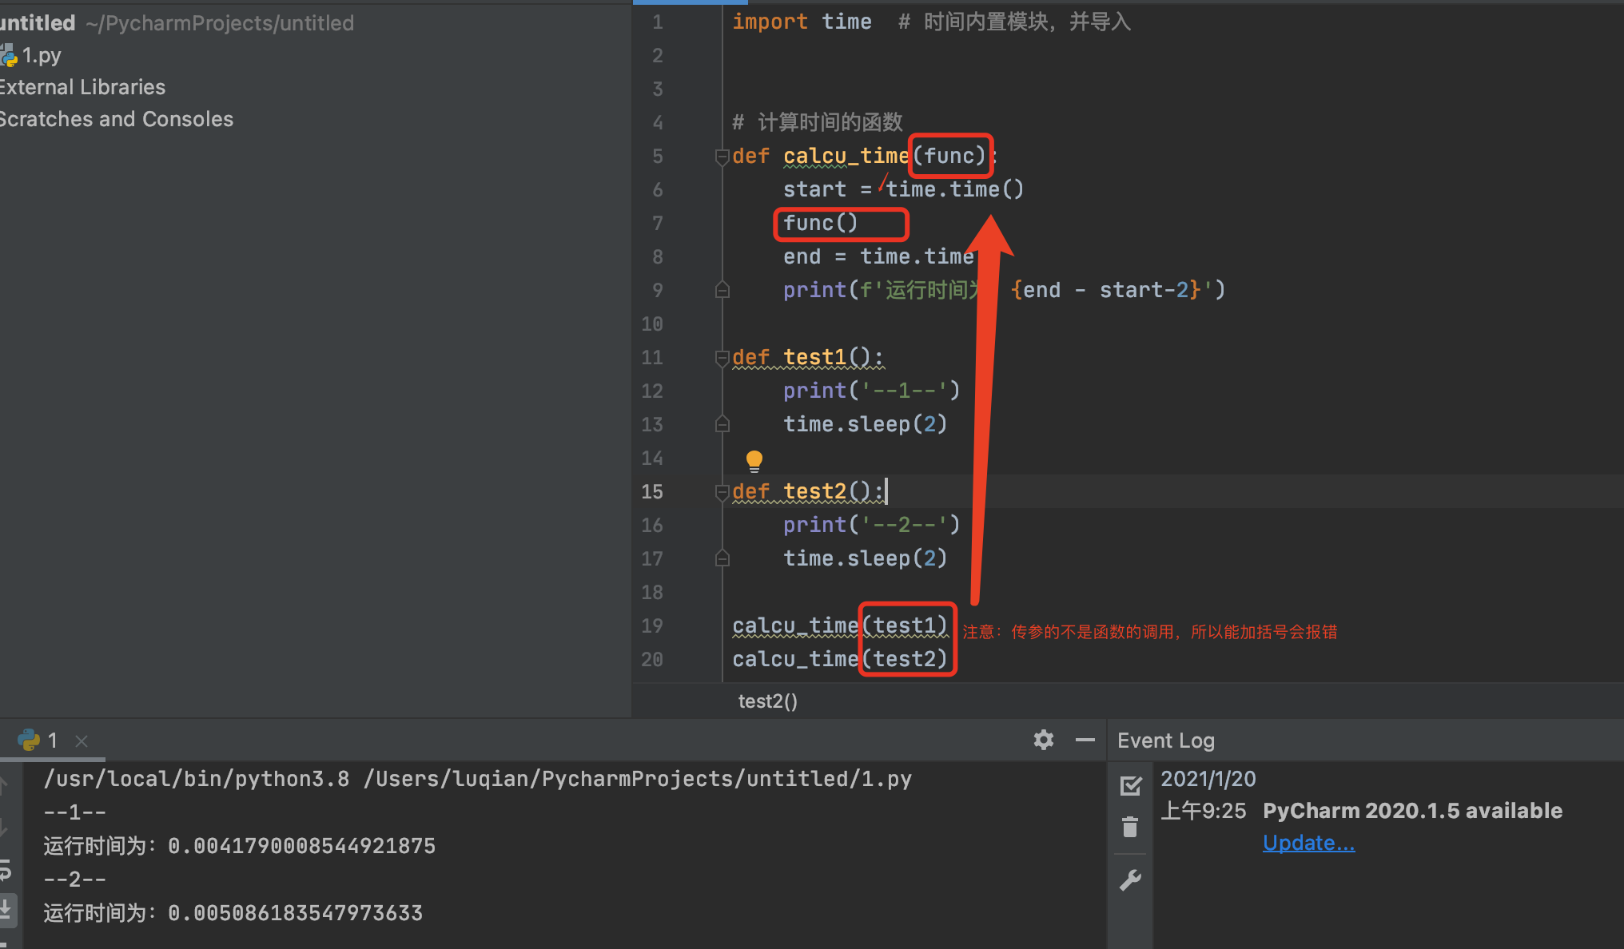Select Scratches and Consoles node

tap(117, 119)
